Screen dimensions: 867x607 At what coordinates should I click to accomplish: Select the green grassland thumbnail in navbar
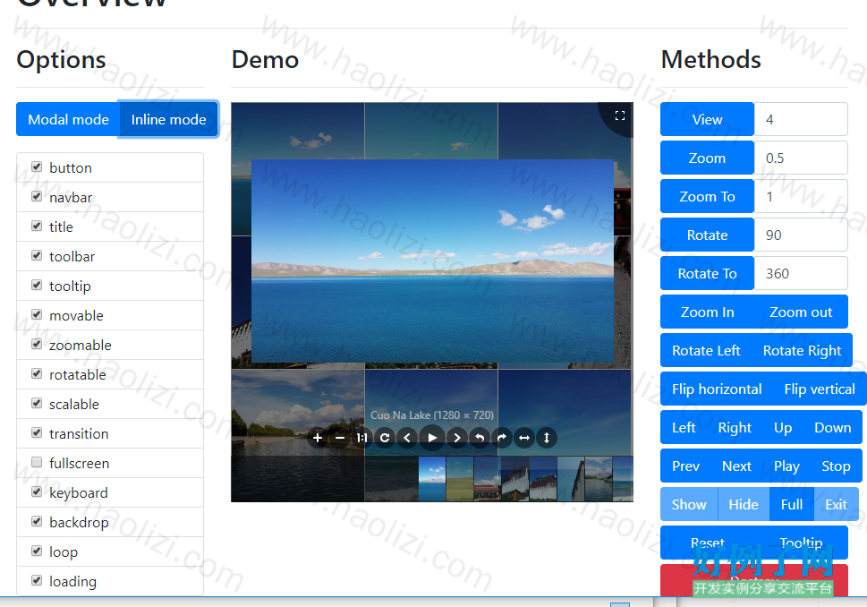pos(460,479)
